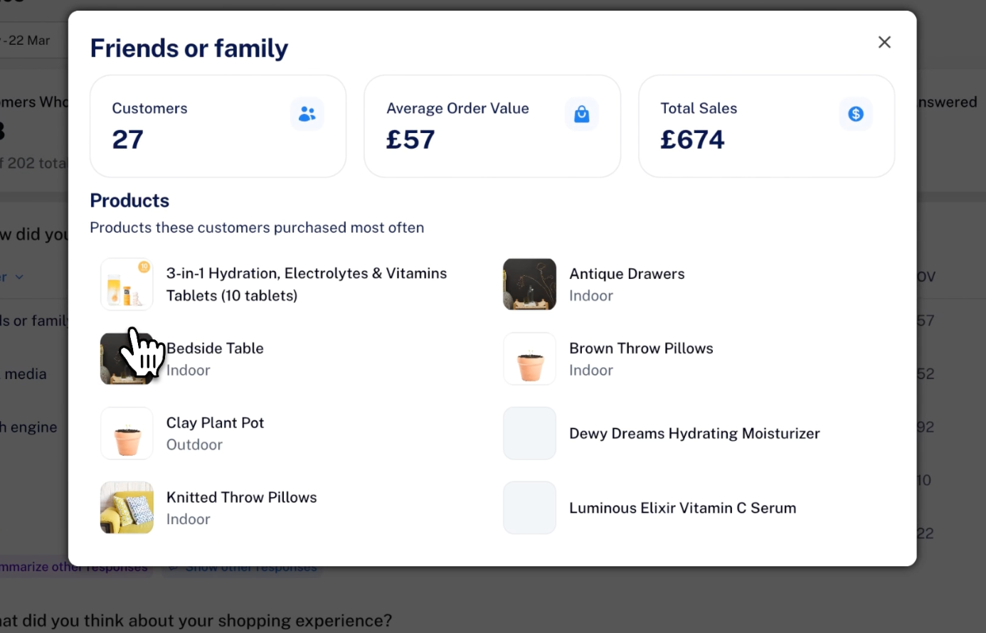Expand the dropdown chevron behind the dialog
The height and width of the screenshot is (633, 986).
coord(19,277)
